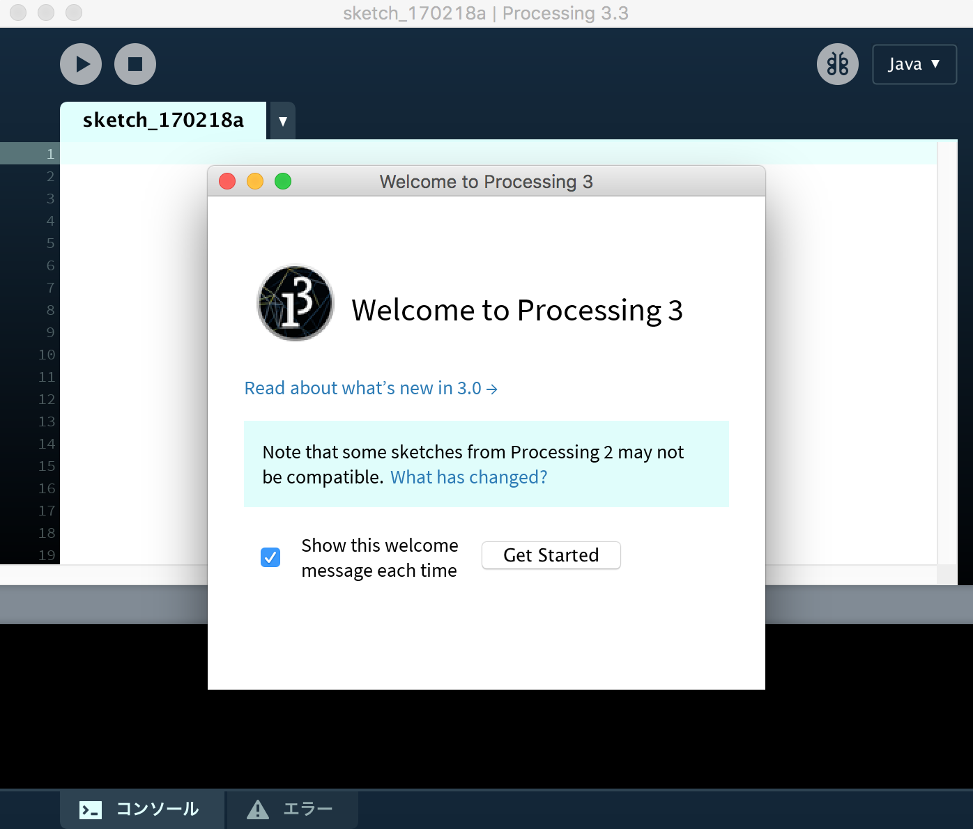Click the editor's vertical scrollbar
The image size is (973, 829).
(x=947, y=352)
